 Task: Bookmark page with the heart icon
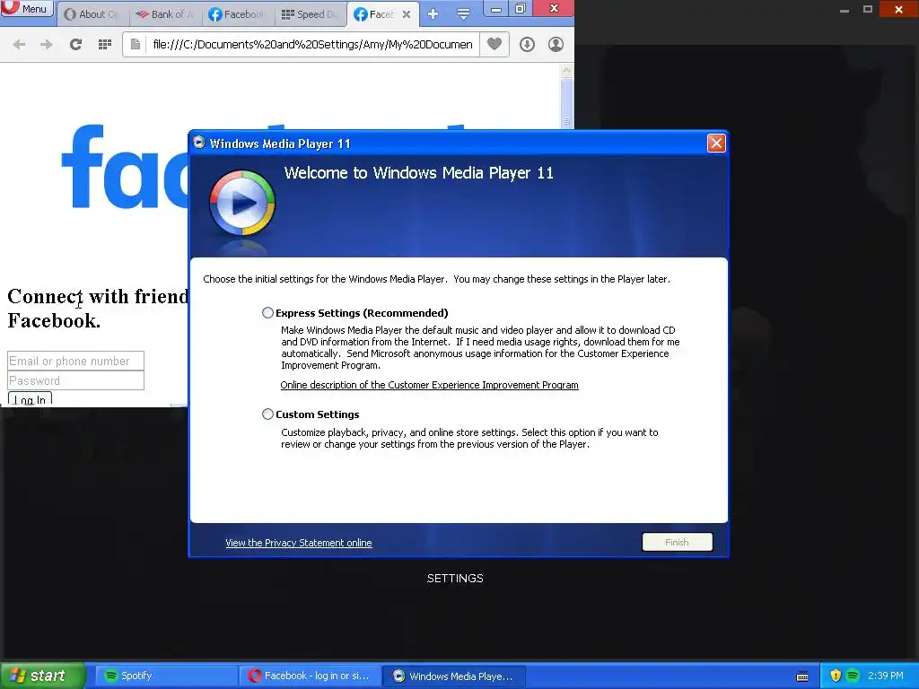(495, 45)
